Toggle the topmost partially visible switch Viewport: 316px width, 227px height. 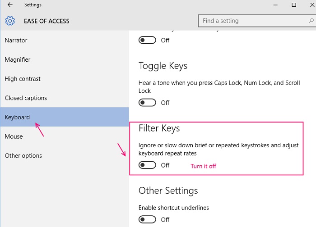(x=148, y=40)
